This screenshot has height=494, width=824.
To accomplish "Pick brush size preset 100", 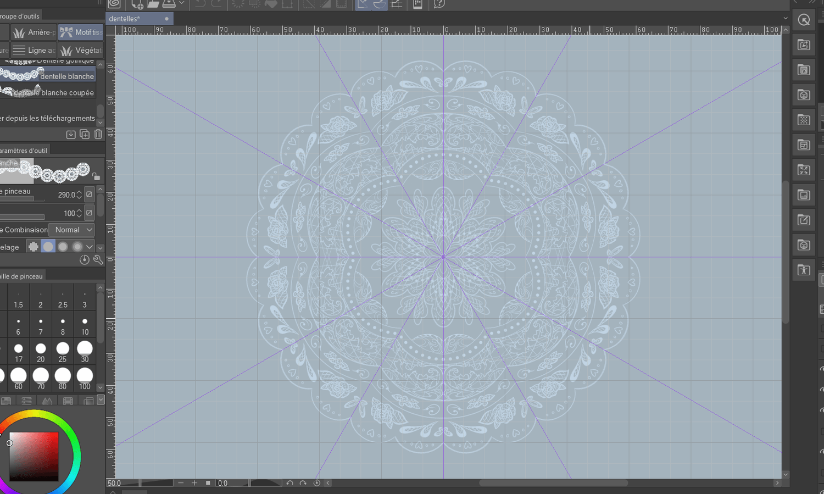I will tap(85, 379).
